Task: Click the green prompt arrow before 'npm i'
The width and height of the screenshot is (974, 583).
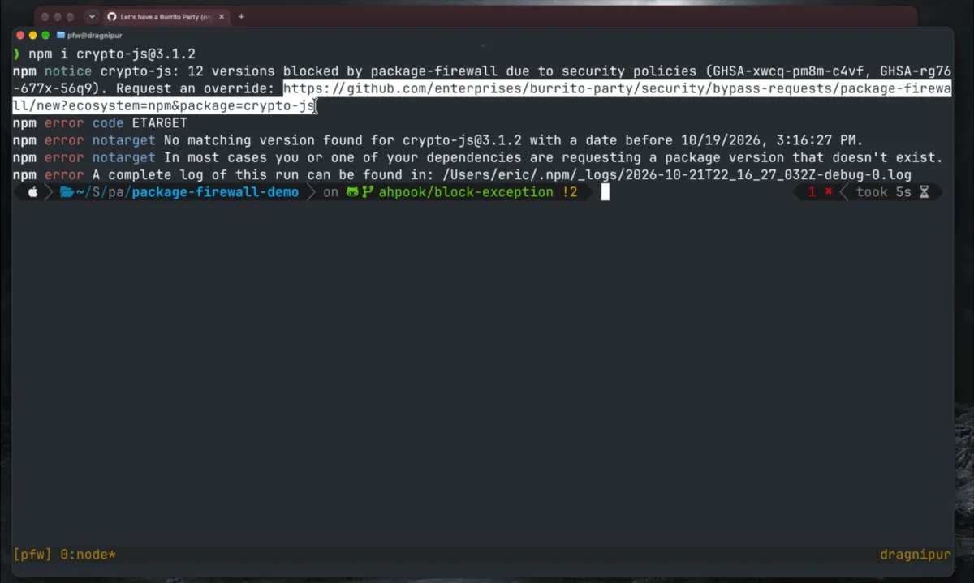Action: [x=16, y=54]
